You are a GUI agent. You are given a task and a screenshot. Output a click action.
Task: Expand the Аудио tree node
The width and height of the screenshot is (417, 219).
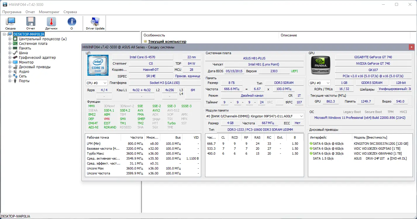10,71
